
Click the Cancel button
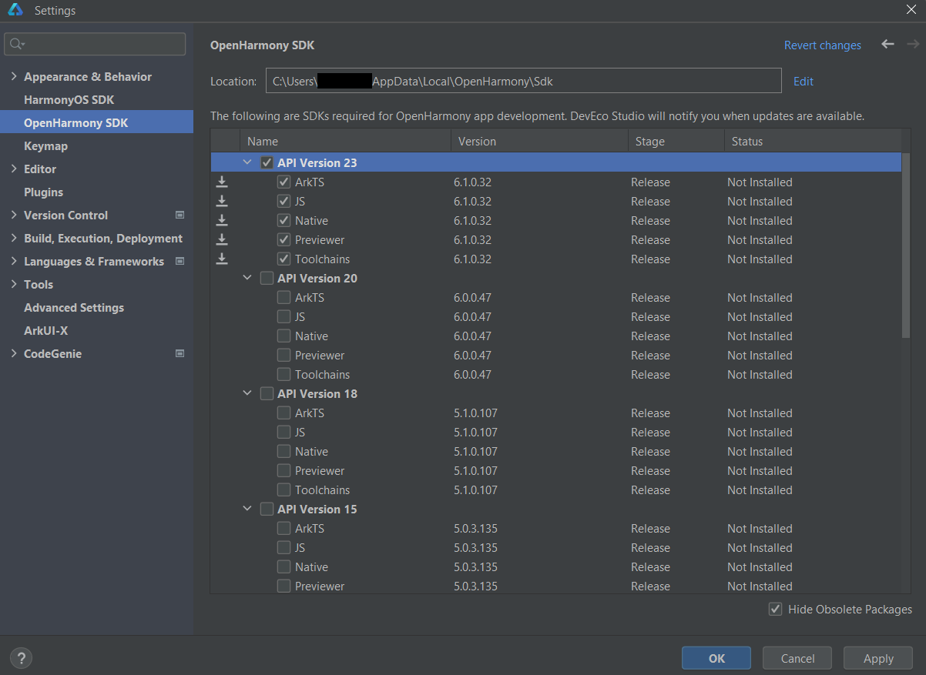[x=797, y=658]
